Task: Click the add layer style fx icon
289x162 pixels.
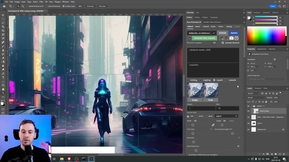Action: (x=264, y=154)
